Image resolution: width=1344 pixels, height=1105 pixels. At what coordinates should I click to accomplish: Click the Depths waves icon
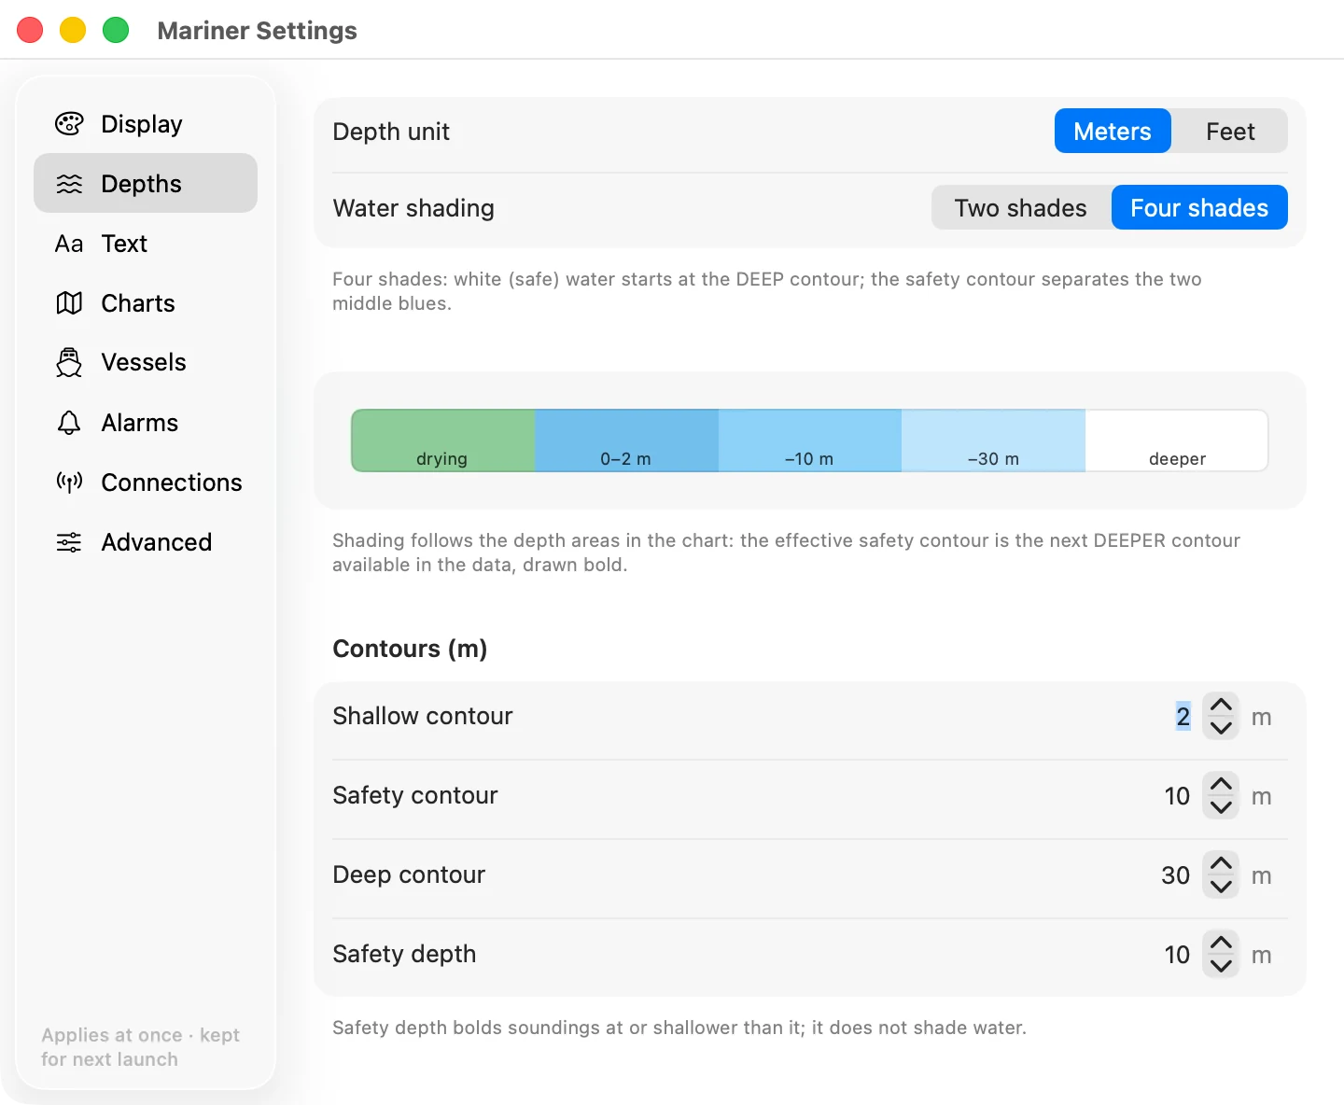pyautogui.click(x=69, y=184)
